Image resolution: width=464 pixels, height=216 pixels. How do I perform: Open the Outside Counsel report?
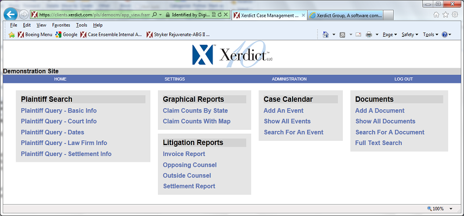(187, 175)
